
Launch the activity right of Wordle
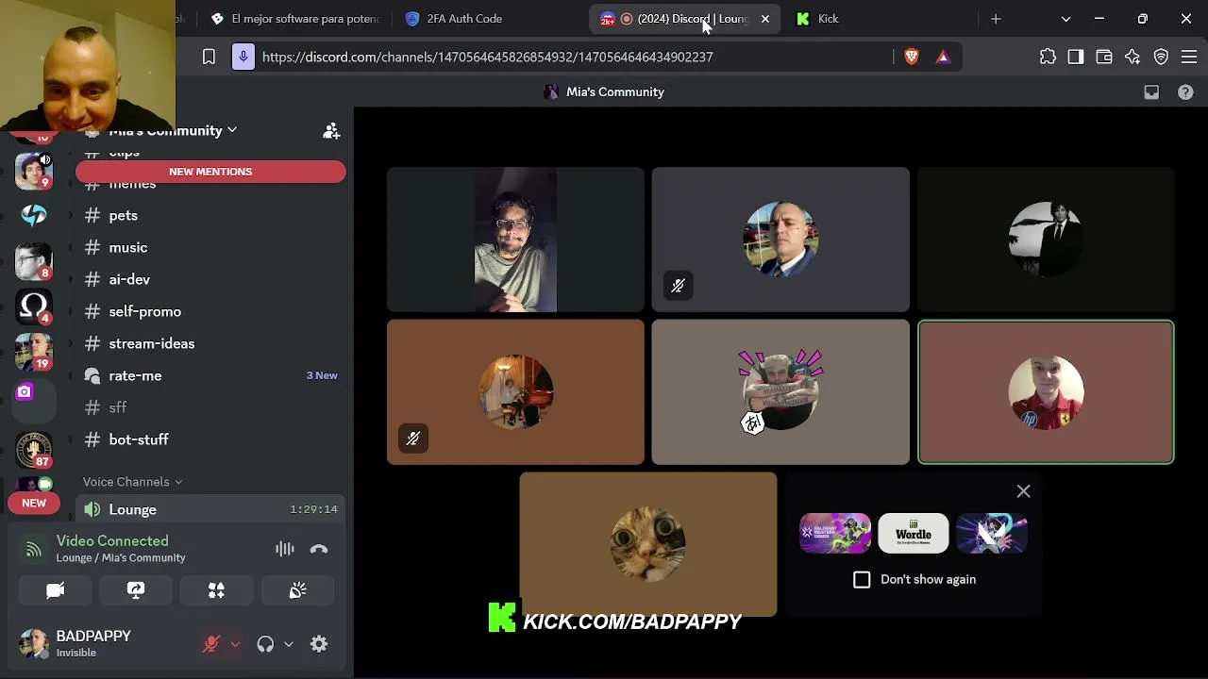(x=992, y=534)
